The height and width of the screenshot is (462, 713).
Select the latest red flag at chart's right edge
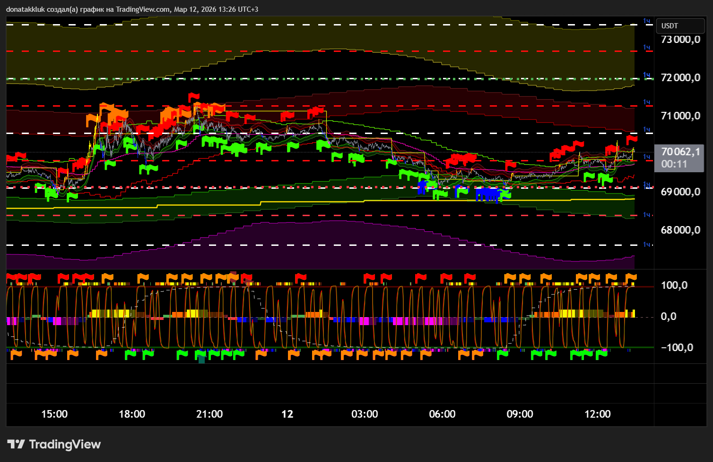coord(631,139)
